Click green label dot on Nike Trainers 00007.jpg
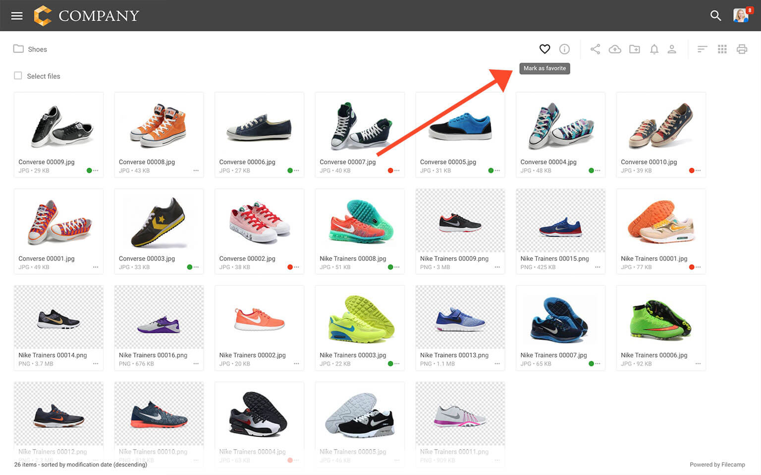Viewport: 761px width, 475px height. click(x=591, y=364)
